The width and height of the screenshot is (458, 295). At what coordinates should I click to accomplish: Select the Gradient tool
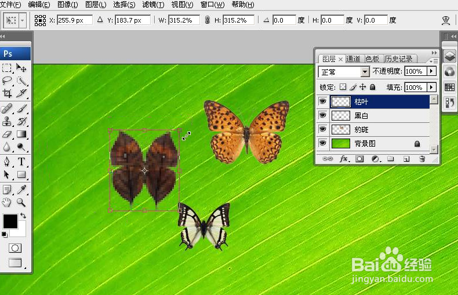click(x=21, y=134)
